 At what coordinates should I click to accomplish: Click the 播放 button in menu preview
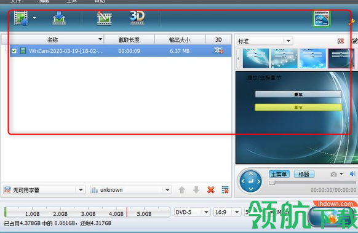(298, 94)
